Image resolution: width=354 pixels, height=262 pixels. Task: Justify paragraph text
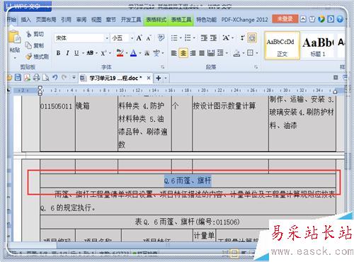click(x=202, y=53)
